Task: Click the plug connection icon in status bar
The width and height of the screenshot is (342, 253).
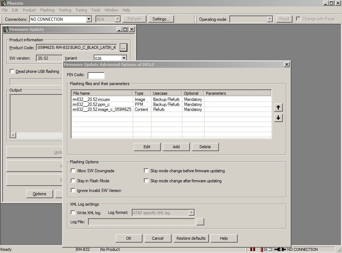Action: [280, 249]
